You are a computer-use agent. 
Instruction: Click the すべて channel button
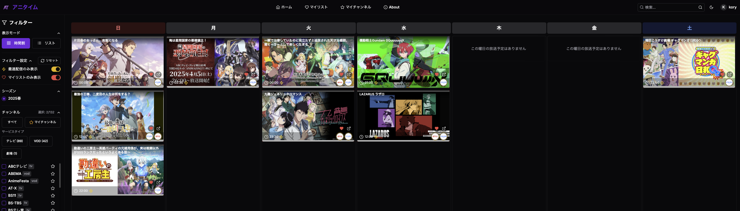[12, 122]
